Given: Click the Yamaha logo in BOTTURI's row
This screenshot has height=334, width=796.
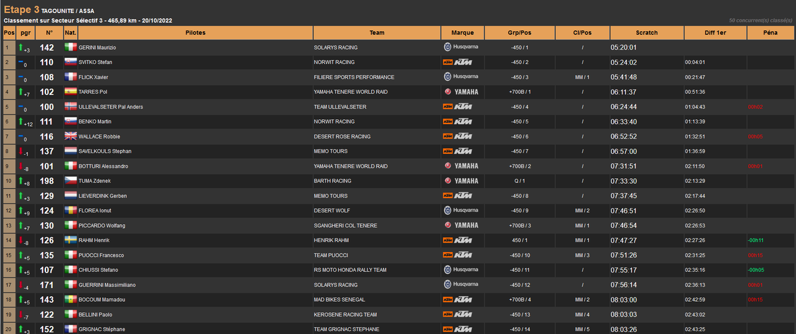Looking at the screenshot, I should (461, 166).
